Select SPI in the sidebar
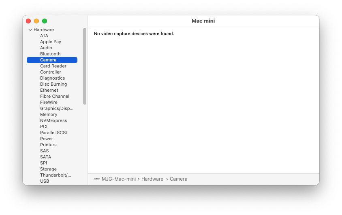342x215 pixels. 43,163
